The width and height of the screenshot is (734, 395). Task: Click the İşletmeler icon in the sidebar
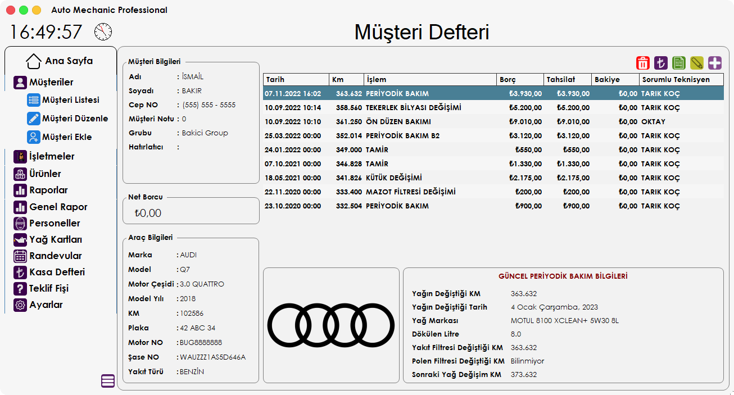click(20, 156)
